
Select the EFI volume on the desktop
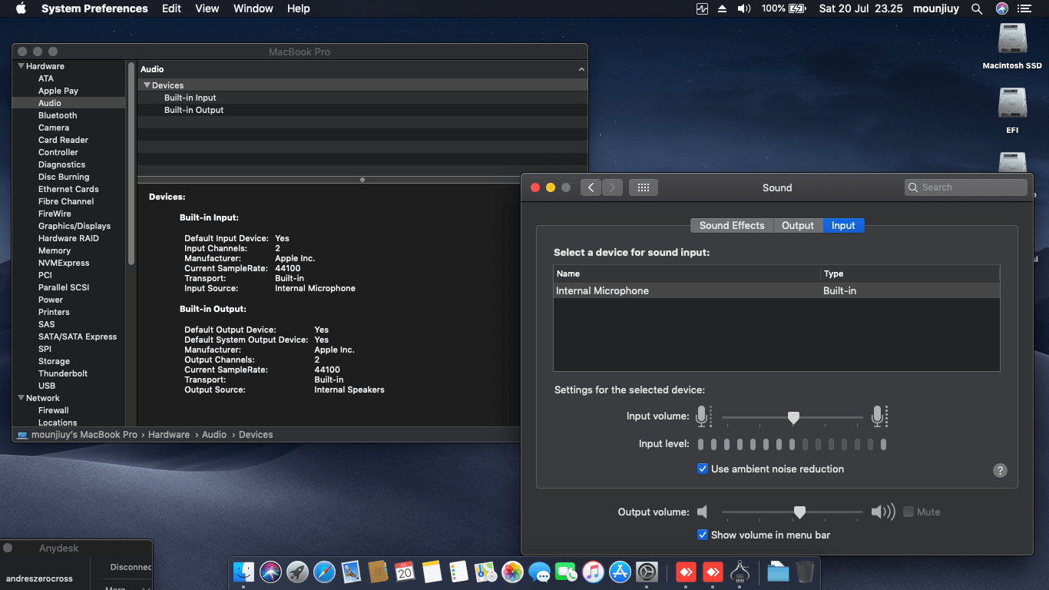1012,110
